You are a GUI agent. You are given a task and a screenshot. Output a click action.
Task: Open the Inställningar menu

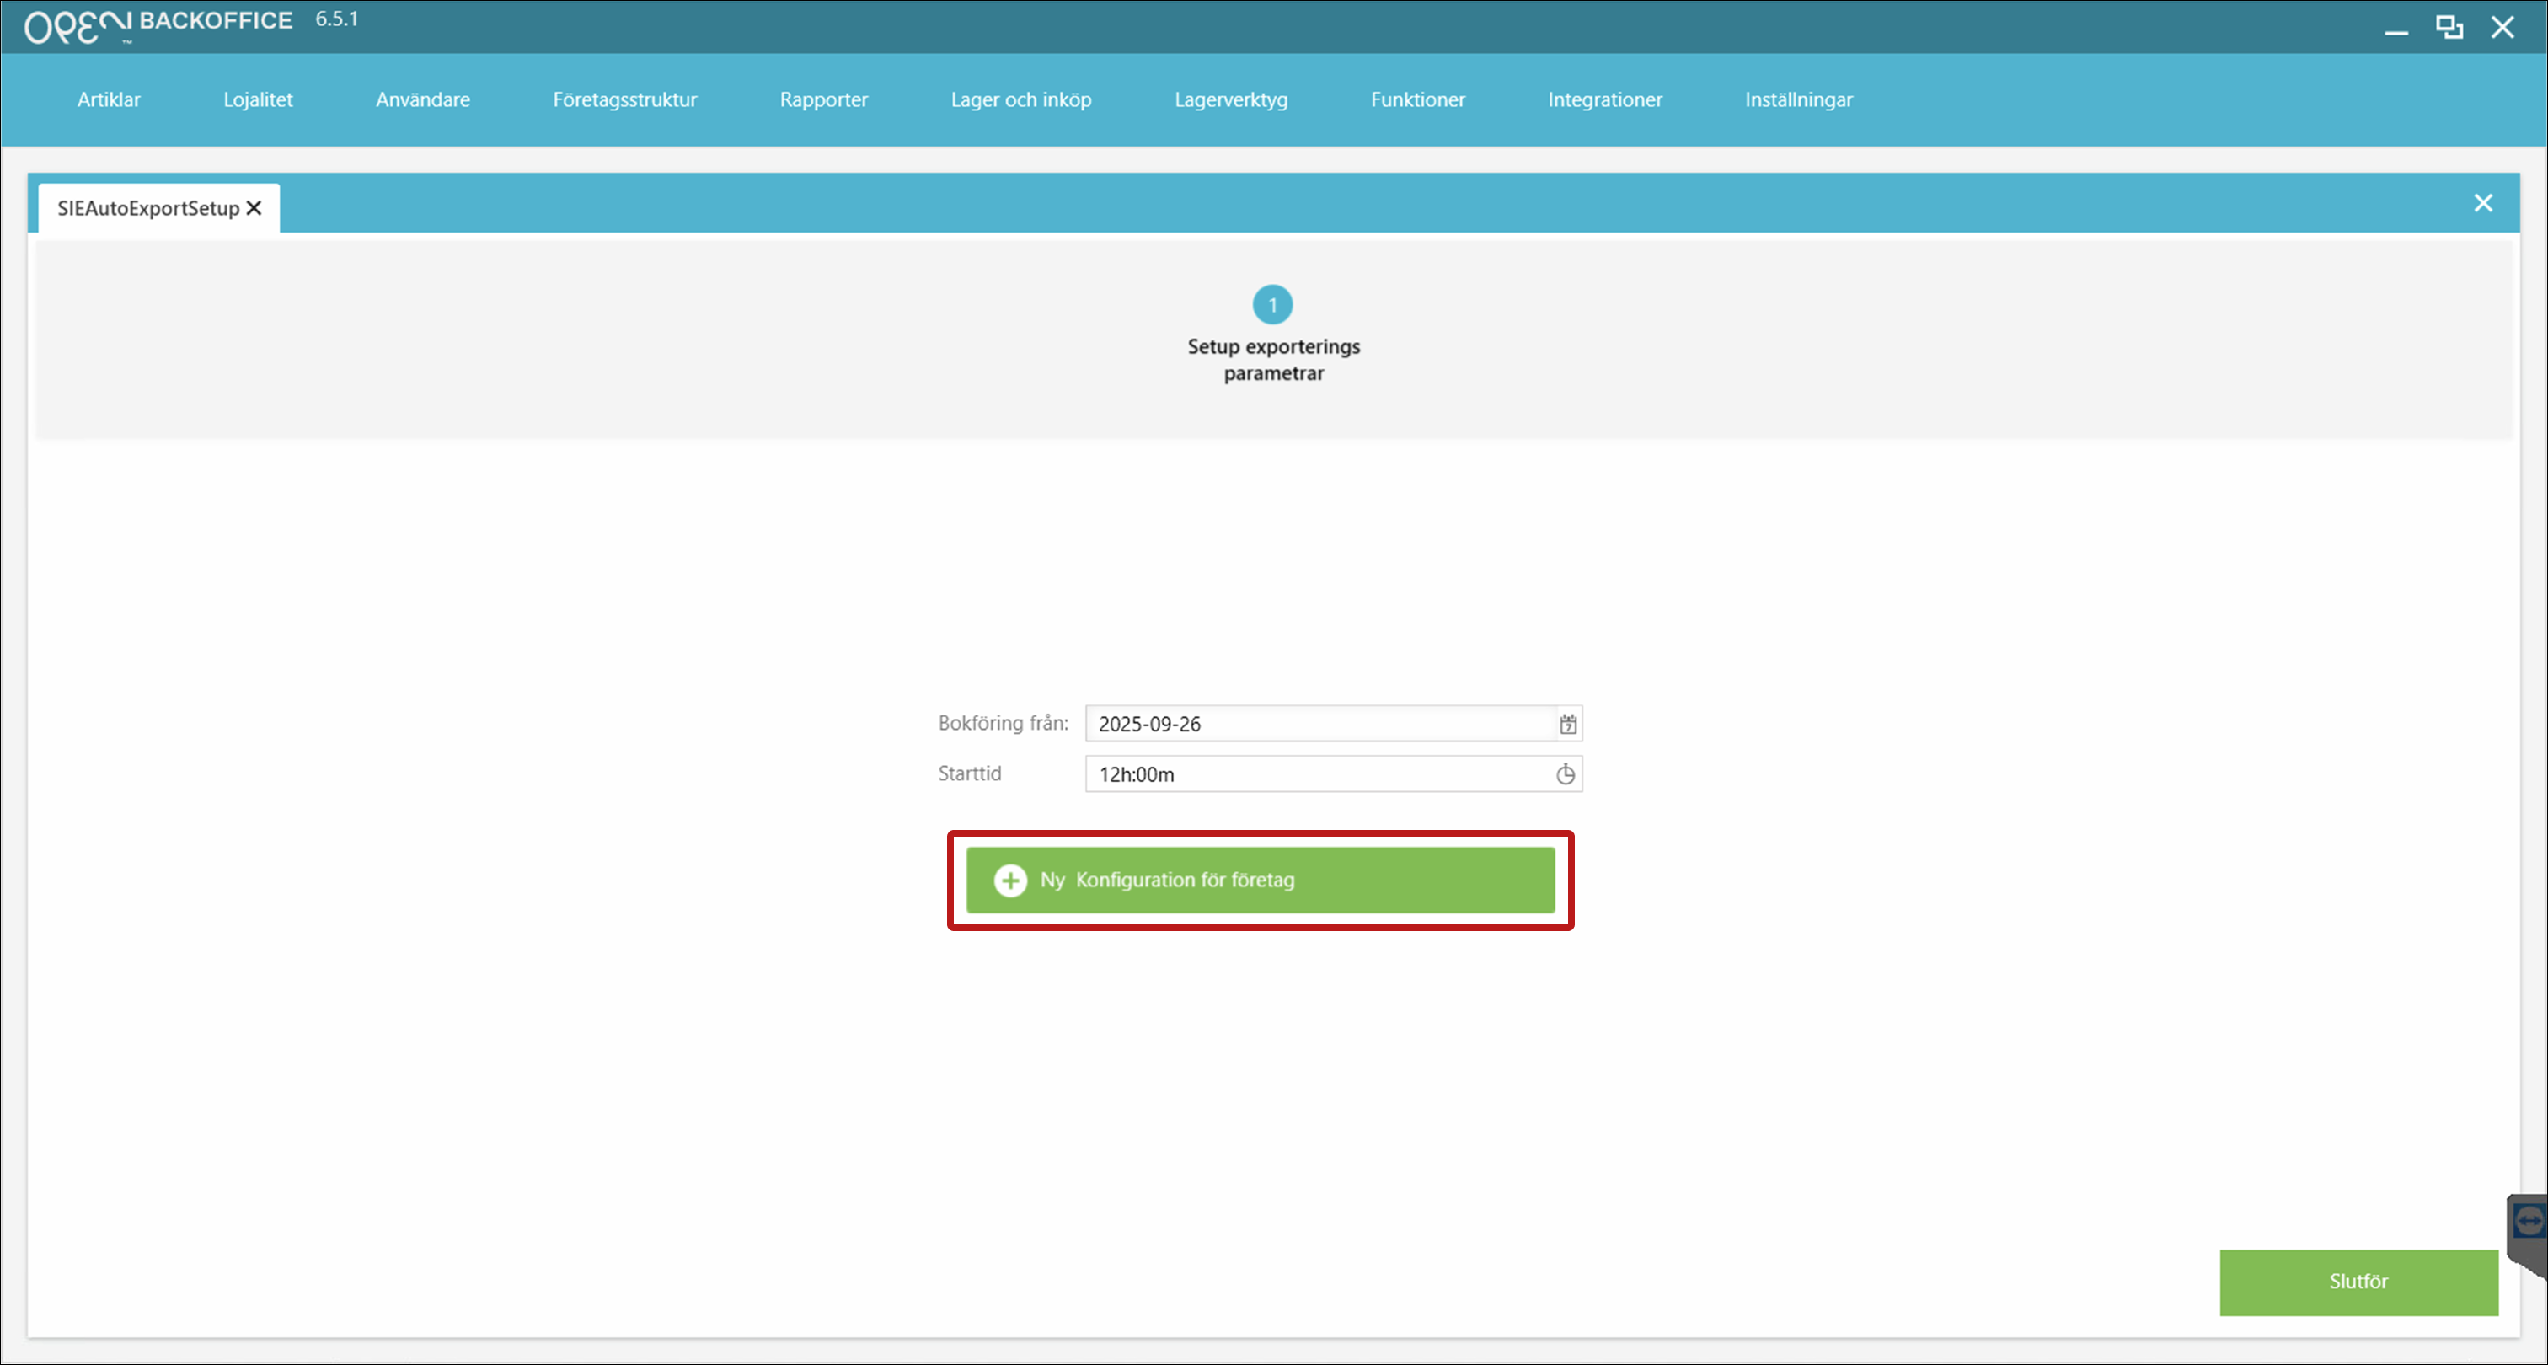tap(1798, 100)
